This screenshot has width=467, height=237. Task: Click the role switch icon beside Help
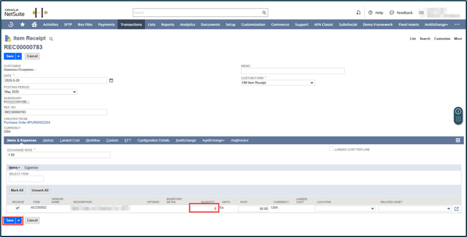click(358, 13)
